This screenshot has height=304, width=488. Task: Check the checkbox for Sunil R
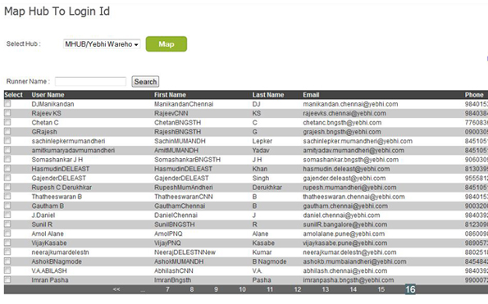[7, 225]
